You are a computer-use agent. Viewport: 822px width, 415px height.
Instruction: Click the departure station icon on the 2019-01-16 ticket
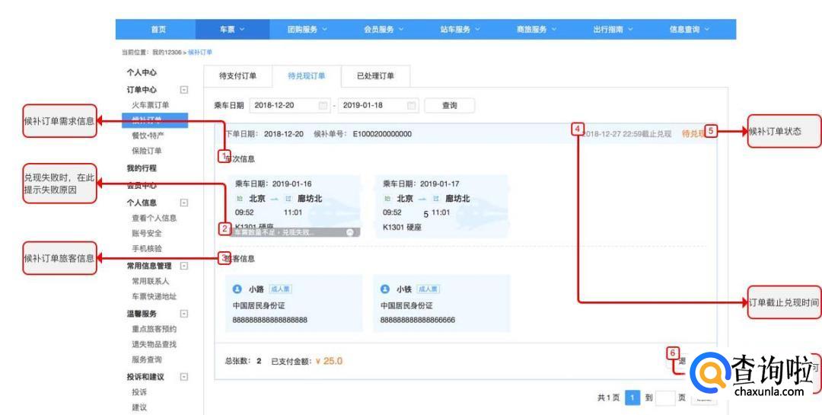pyautogui.click(x=240, y=199)
